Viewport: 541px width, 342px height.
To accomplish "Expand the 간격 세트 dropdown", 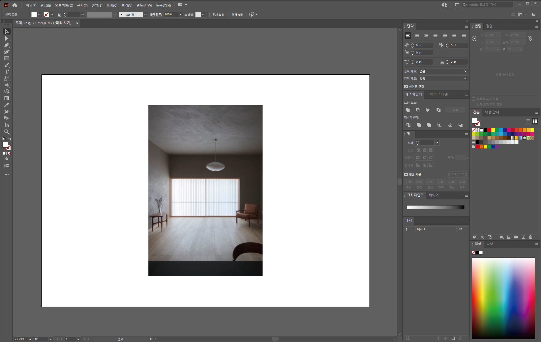I will coord(442,79).
